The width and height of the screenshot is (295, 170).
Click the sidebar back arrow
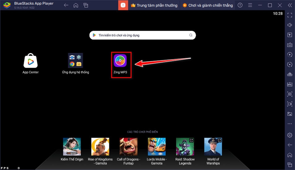(x=290, y=145)
